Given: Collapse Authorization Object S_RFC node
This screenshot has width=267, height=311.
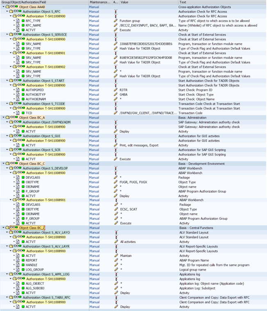Looking at the screenshot, I should (x=7, y=11).
